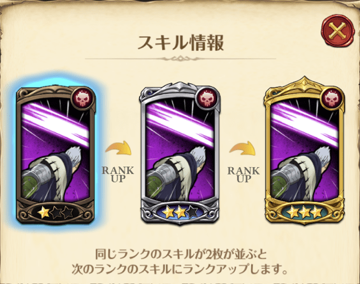
Task: Select the bronze one-star skill card
Action: point(56,155)
